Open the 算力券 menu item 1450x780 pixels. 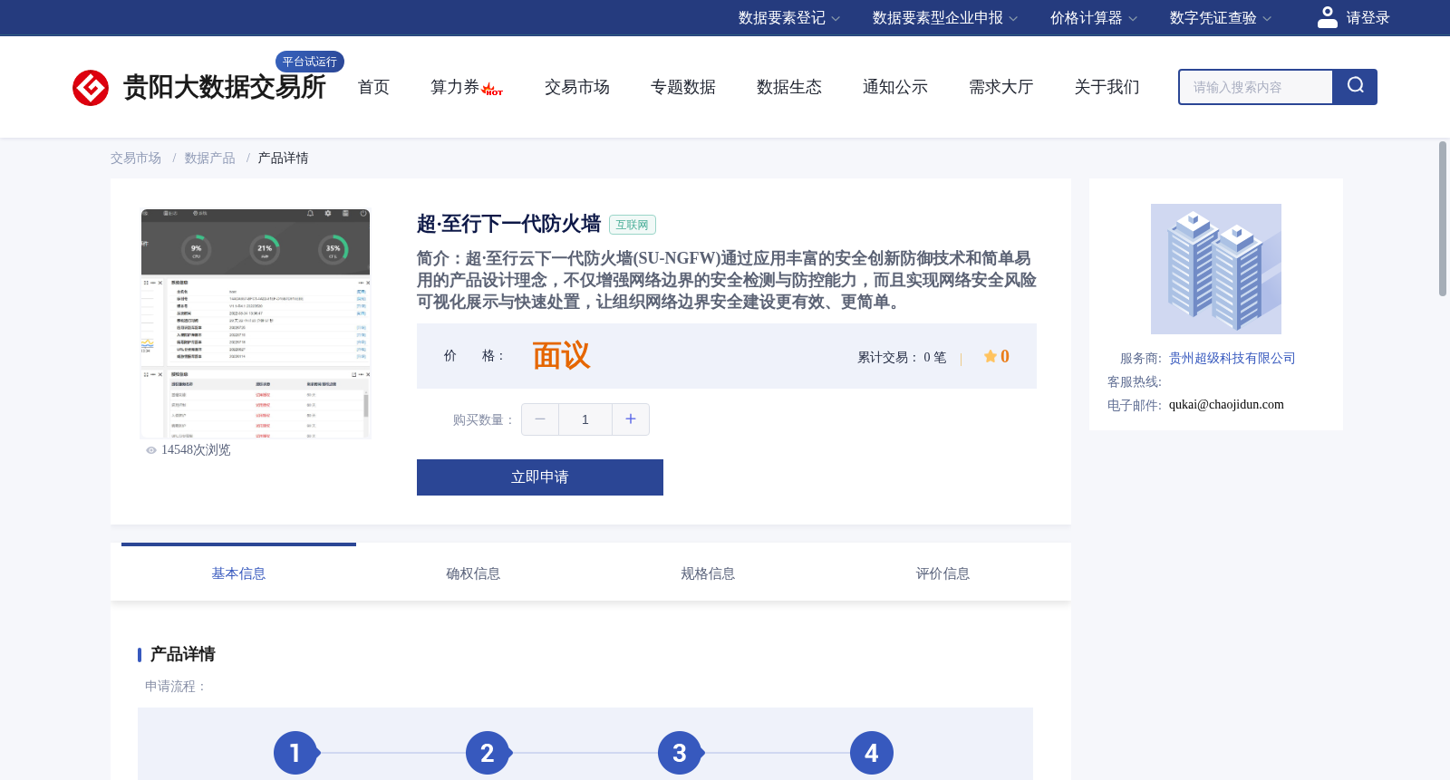(x=455, y=87)
